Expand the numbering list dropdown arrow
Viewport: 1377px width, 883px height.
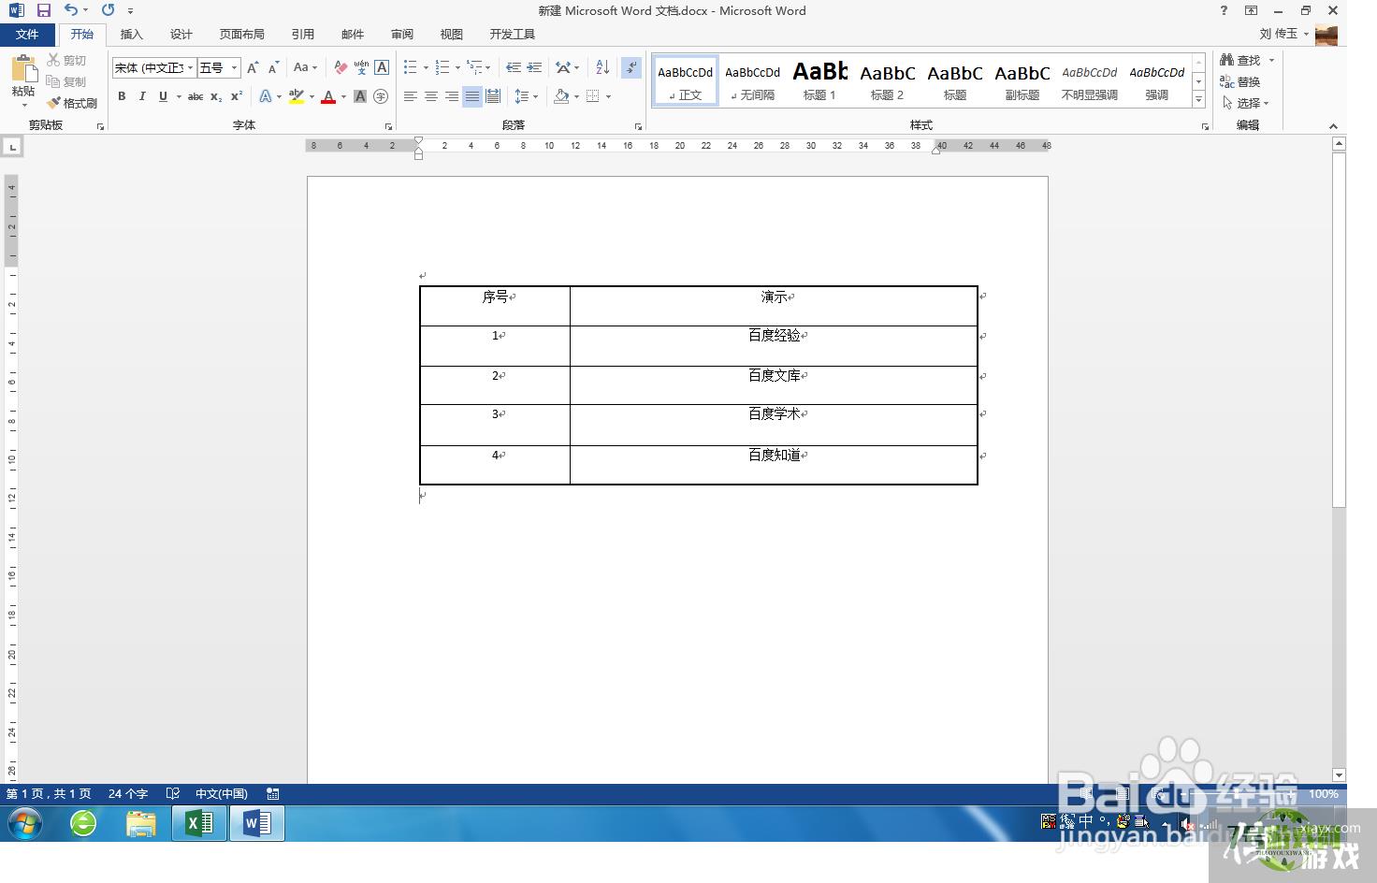tap(457, 67)
